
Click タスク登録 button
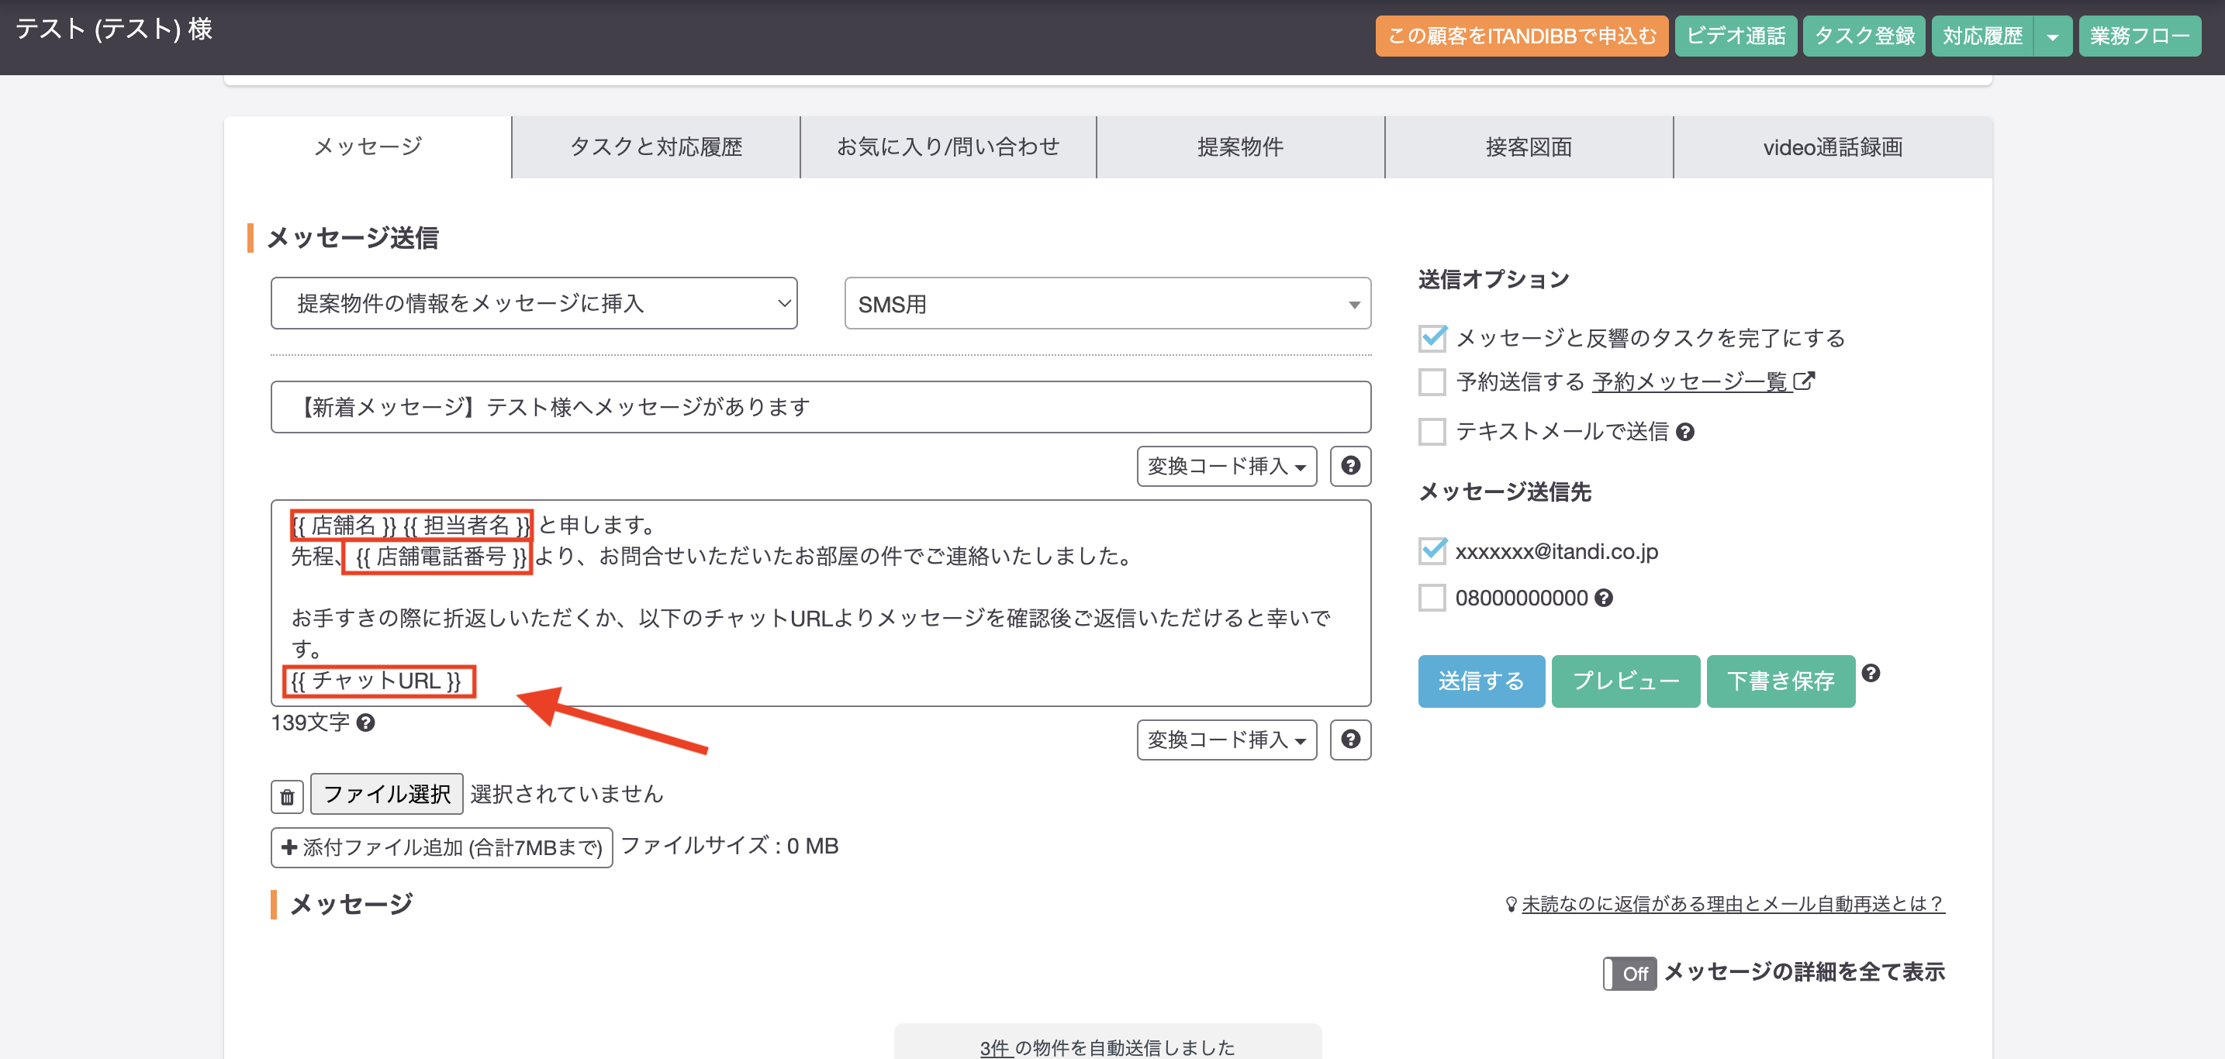pyautogui.click(x=1864, y=36)
